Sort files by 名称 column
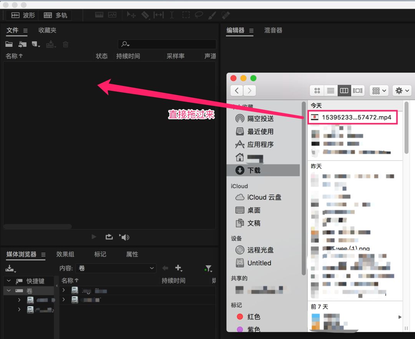Viewport: 415px width, 339px height. click(14, 56)
